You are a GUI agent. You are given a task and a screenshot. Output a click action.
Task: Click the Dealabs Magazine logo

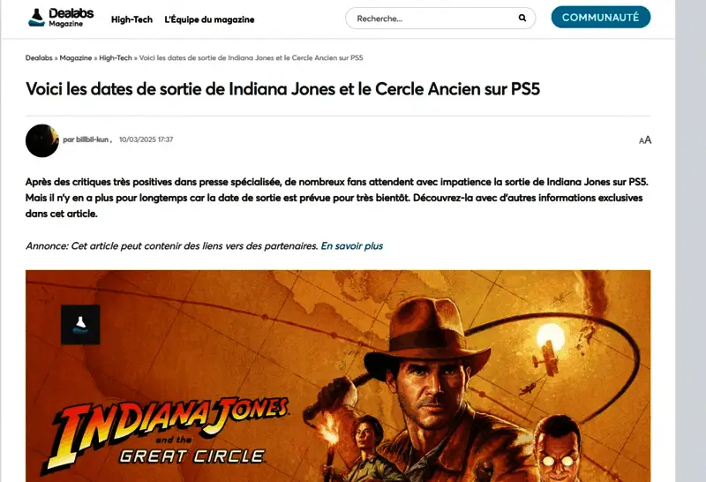pyautogui.click(x=61, y=18)
